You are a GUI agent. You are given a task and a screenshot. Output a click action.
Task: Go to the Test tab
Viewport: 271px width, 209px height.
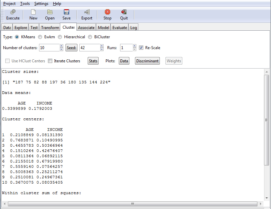pos(34,28)
